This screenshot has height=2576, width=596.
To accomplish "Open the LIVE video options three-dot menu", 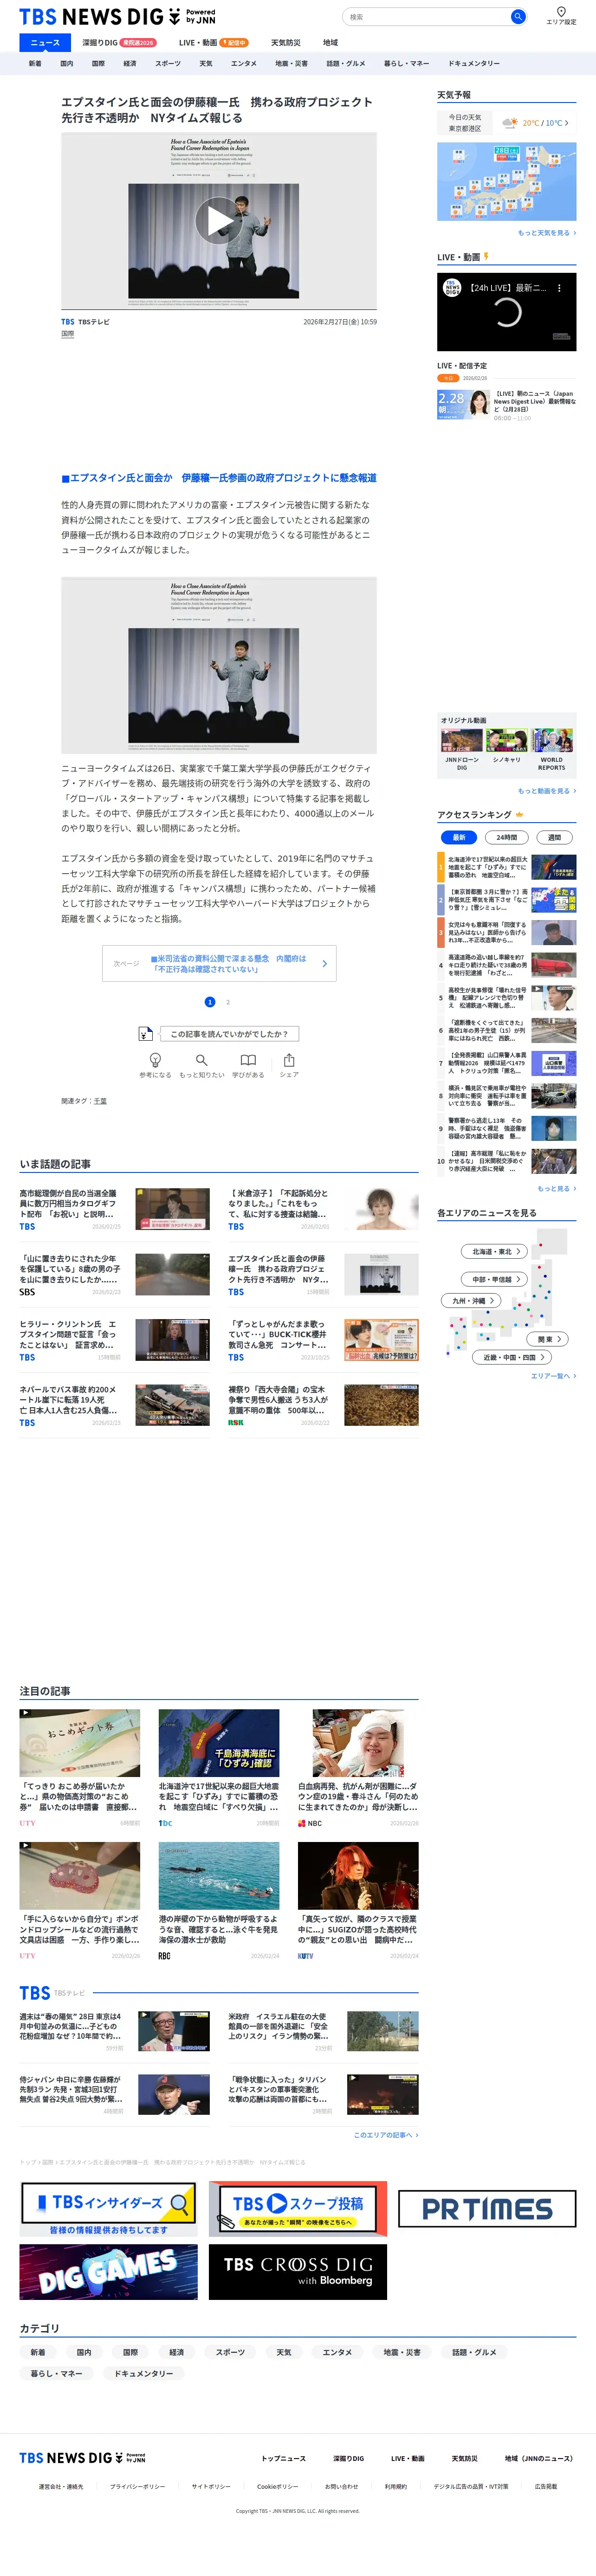I will tap(559, 288).
